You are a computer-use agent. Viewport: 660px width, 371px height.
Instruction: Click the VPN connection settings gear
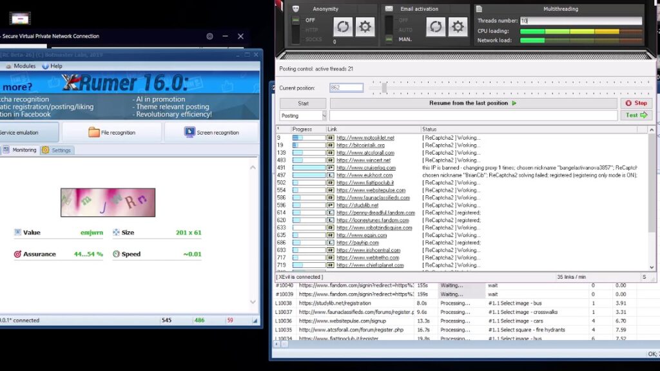click(x=209, y=36)
